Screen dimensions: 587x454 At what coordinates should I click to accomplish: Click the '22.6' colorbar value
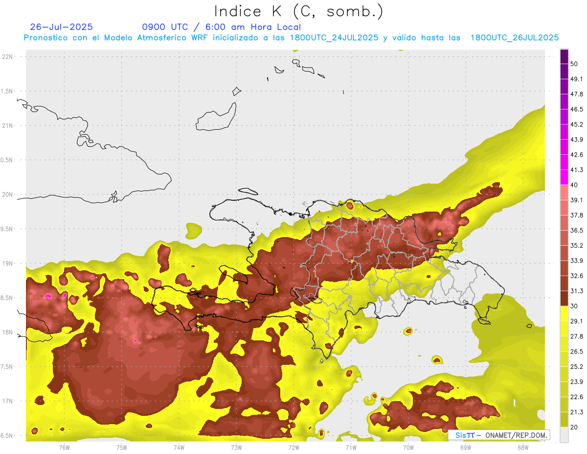(577, 397)
